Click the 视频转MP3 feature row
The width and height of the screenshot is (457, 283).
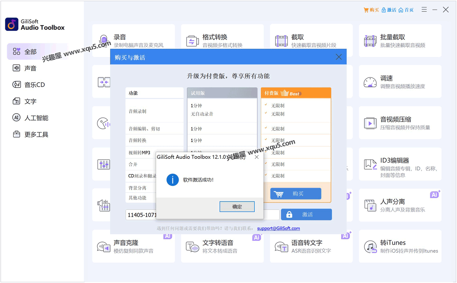coord(154,152)
